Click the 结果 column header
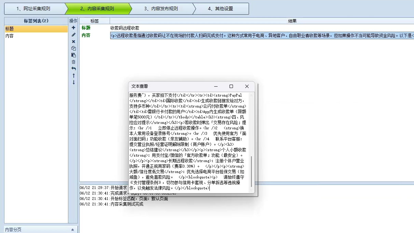 click(x=293, y=21)
